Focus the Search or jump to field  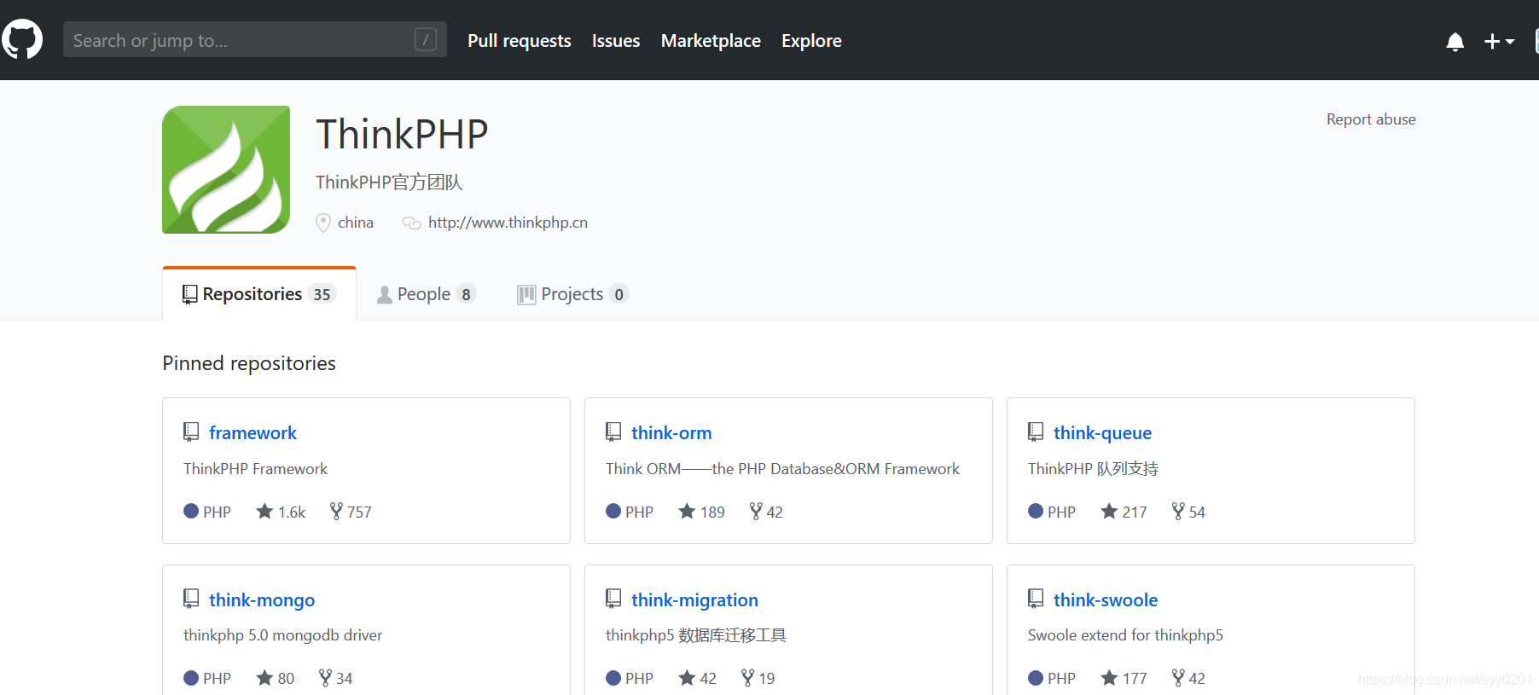coord(255,39)
